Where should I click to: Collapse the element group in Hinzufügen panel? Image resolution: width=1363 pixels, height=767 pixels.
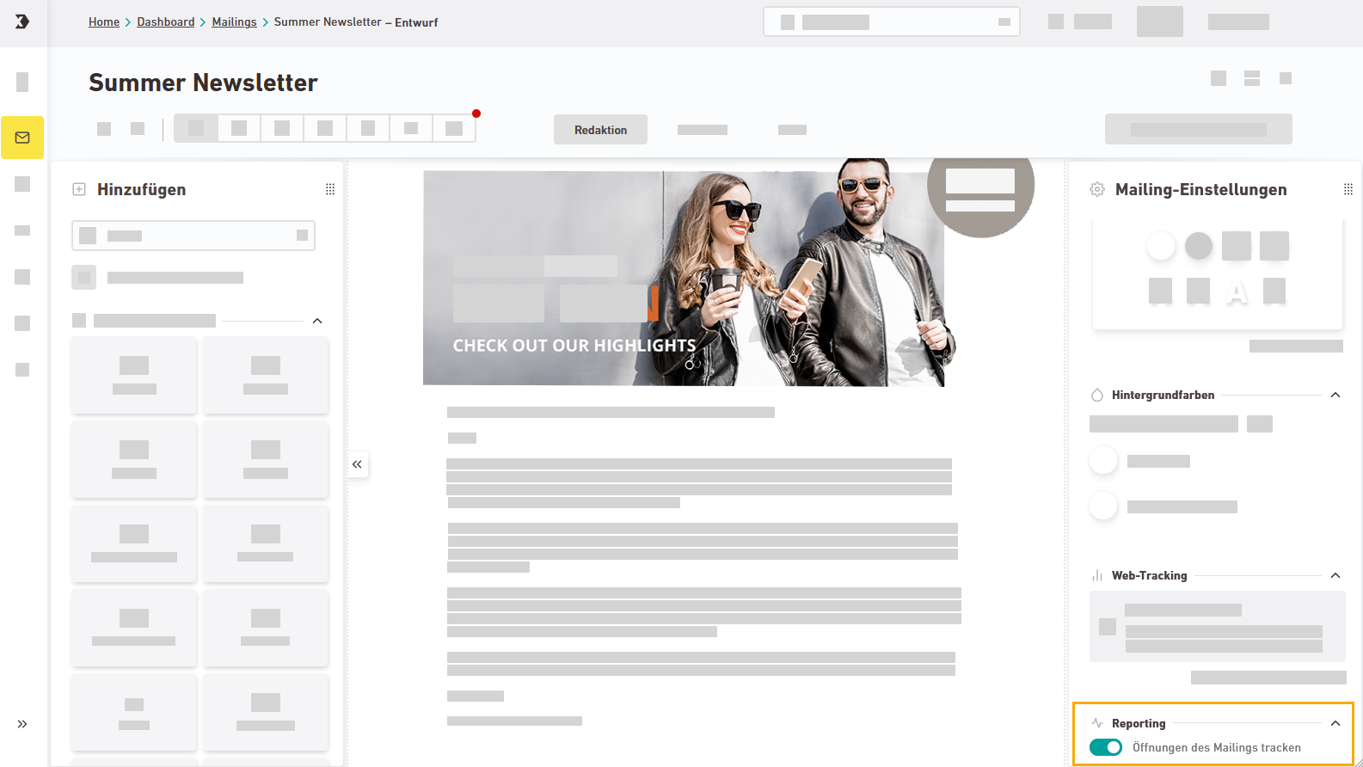(x=317, y=321)
